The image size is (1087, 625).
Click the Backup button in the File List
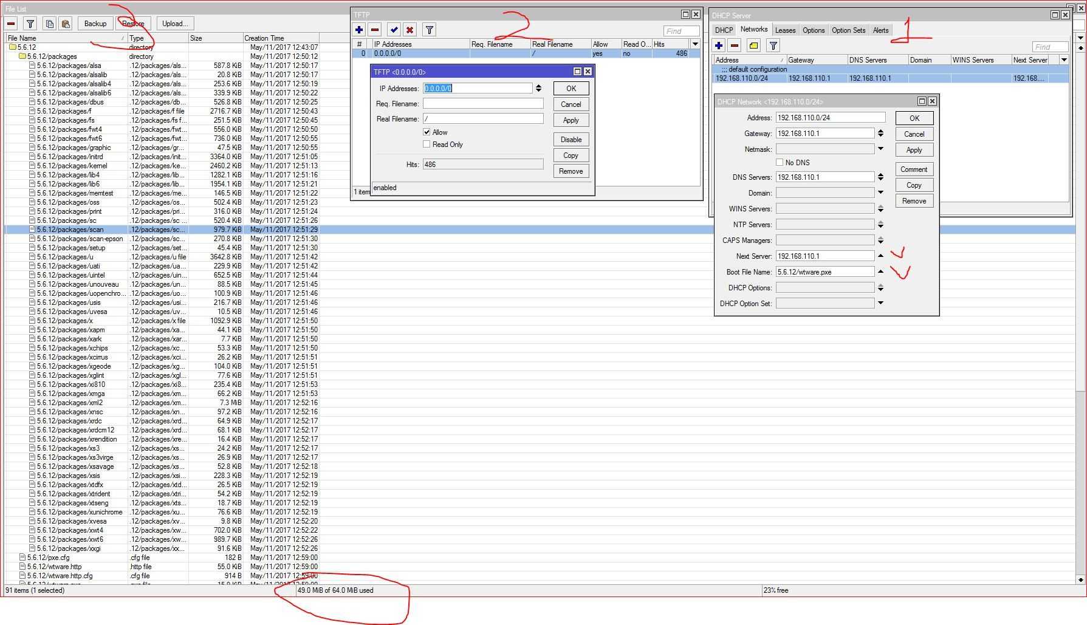point(95,23)
